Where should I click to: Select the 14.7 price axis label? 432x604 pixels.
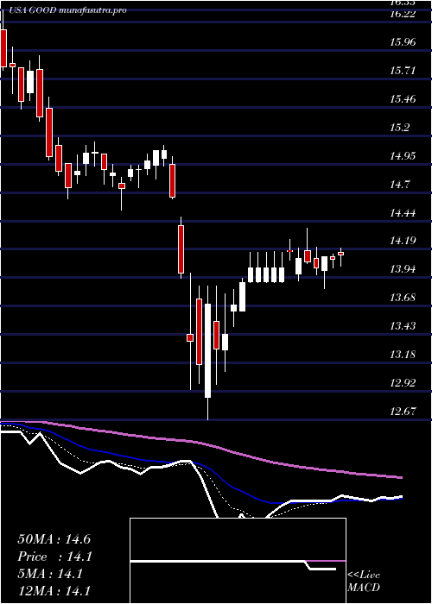(x=401, y=184)
